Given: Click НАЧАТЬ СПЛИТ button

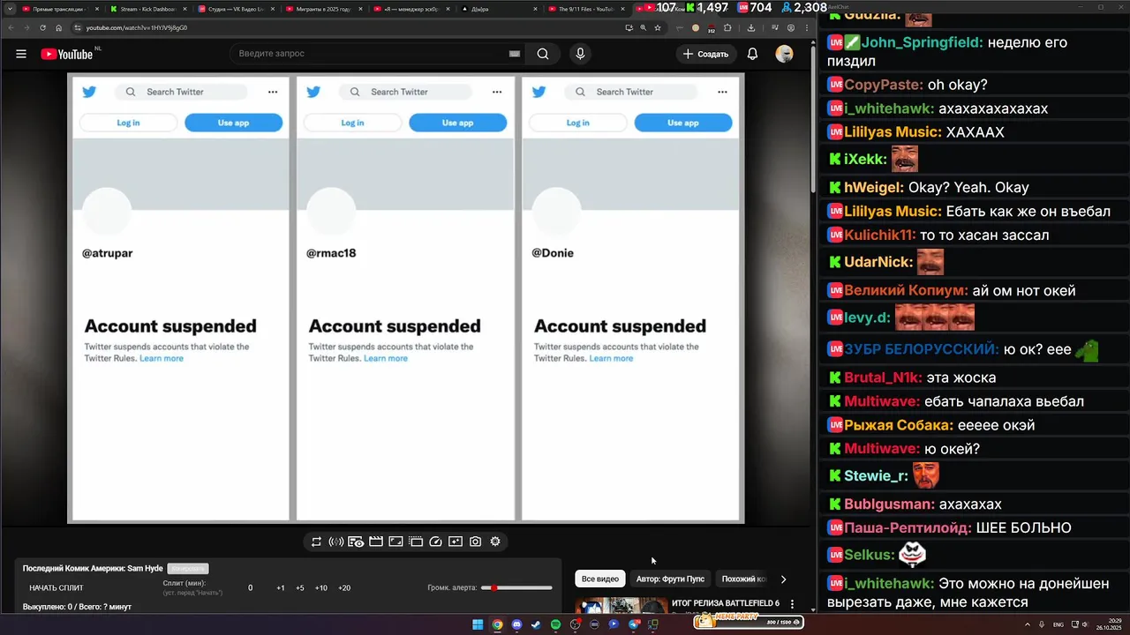Looking at the screenshot, I should click(56, 588).
